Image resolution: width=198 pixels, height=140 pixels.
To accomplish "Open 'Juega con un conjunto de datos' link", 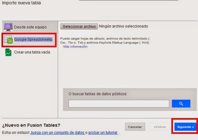I will pos(57,132).
